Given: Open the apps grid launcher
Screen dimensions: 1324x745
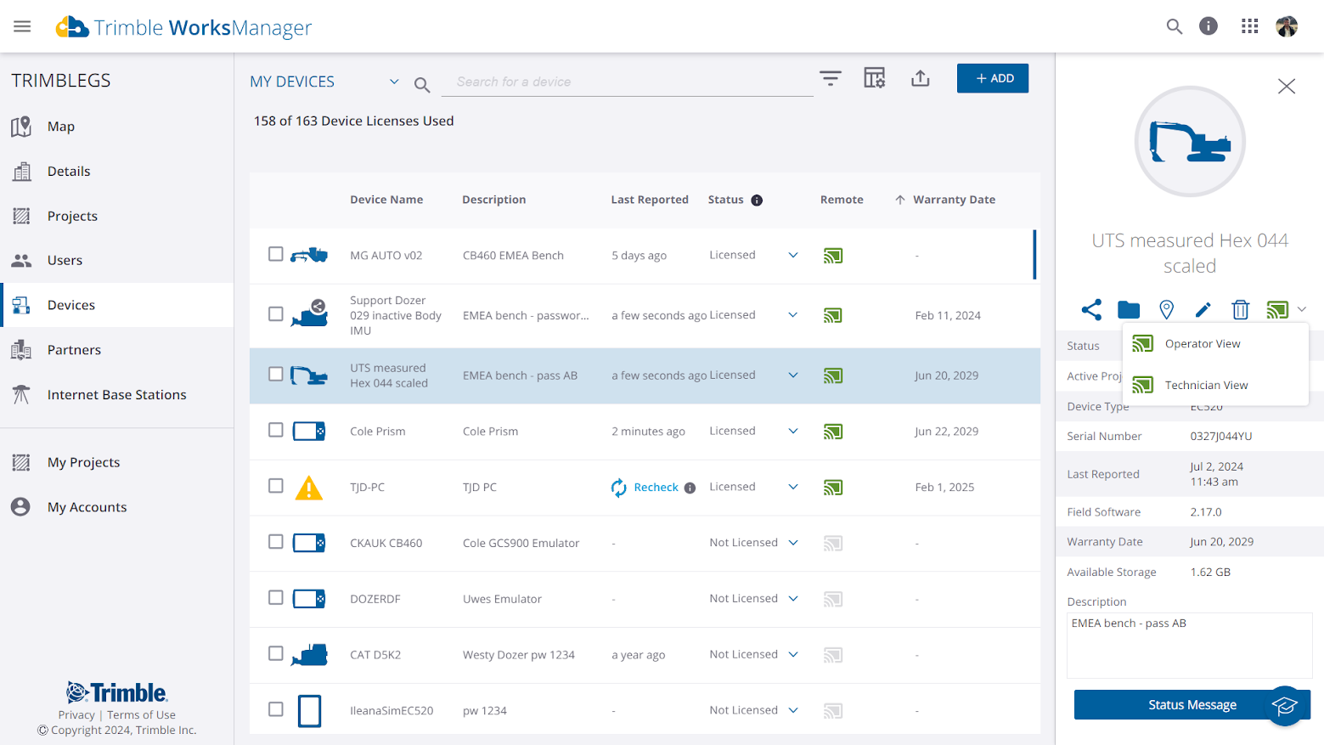Looking at the screenshot, I should coord(1249,26).
